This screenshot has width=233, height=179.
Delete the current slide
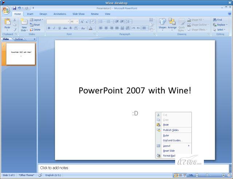coord(35,30)
